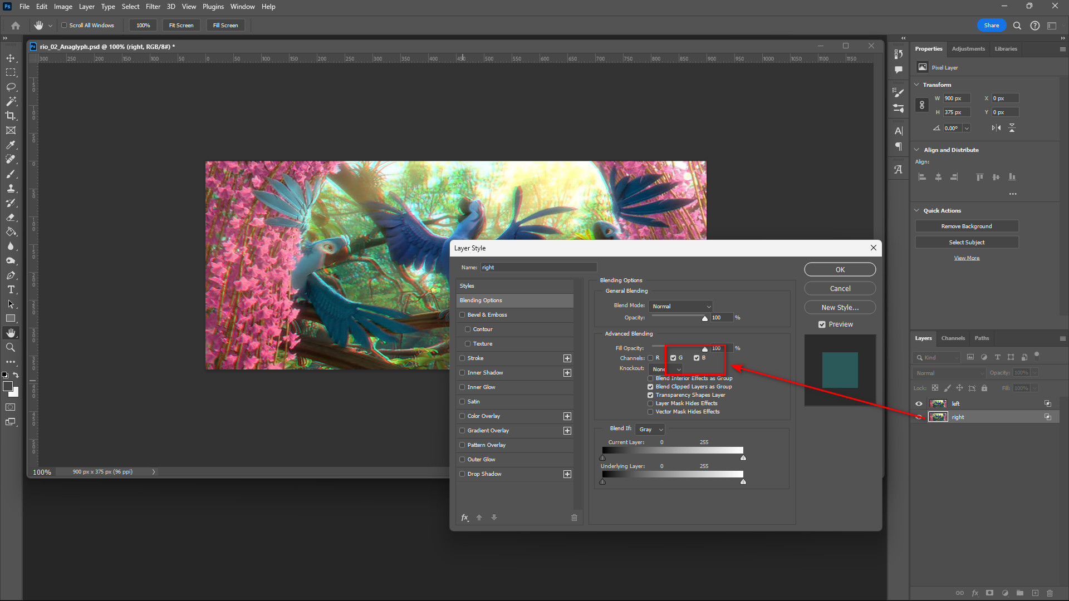Add another Stroke effect with plus icon
This screenshot has height=601, width=1069.
(567, 358)
